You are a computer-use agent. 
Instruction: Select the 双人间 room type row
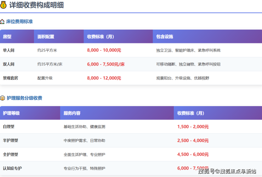8,64
